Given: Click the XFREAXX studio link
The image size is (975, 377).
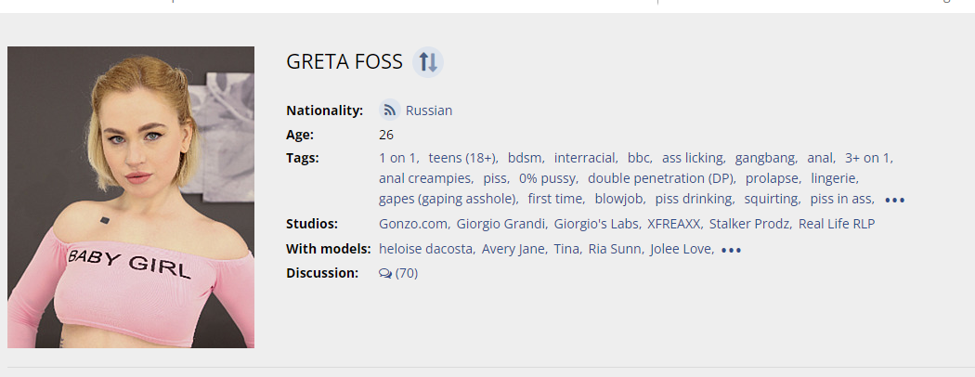Looking at the screenshot, I should click(x=673, y=224).
